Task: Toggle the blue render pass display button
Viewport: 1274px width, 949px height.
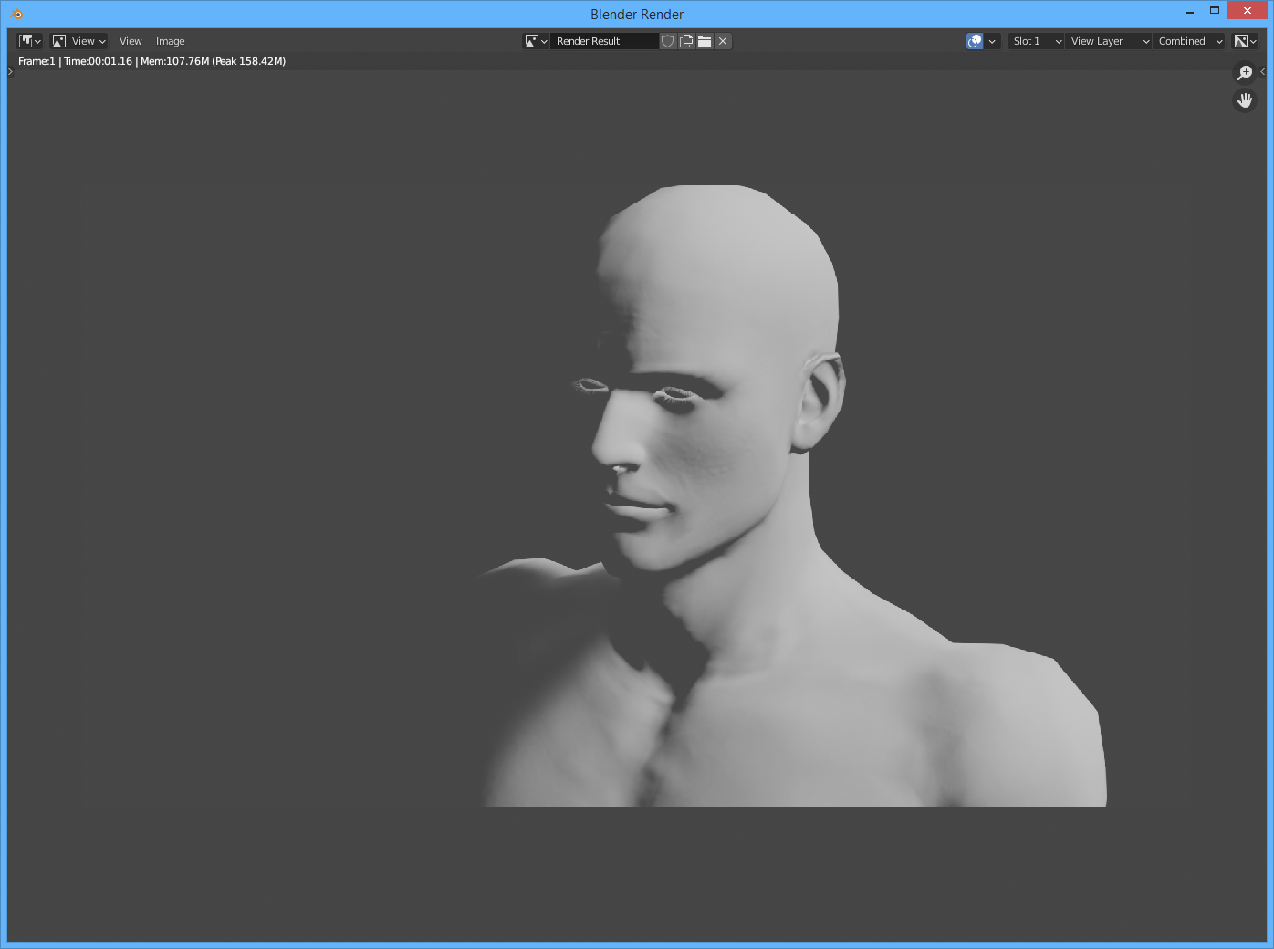Action: click(974, 41)
